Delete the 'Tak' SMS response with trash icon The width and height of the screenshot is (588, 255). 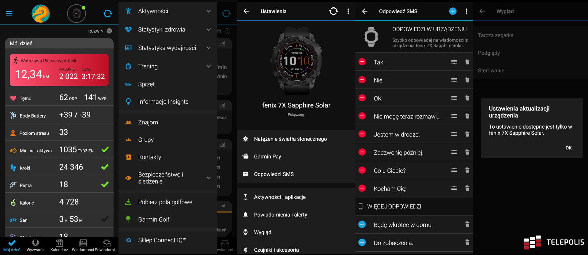467,62
